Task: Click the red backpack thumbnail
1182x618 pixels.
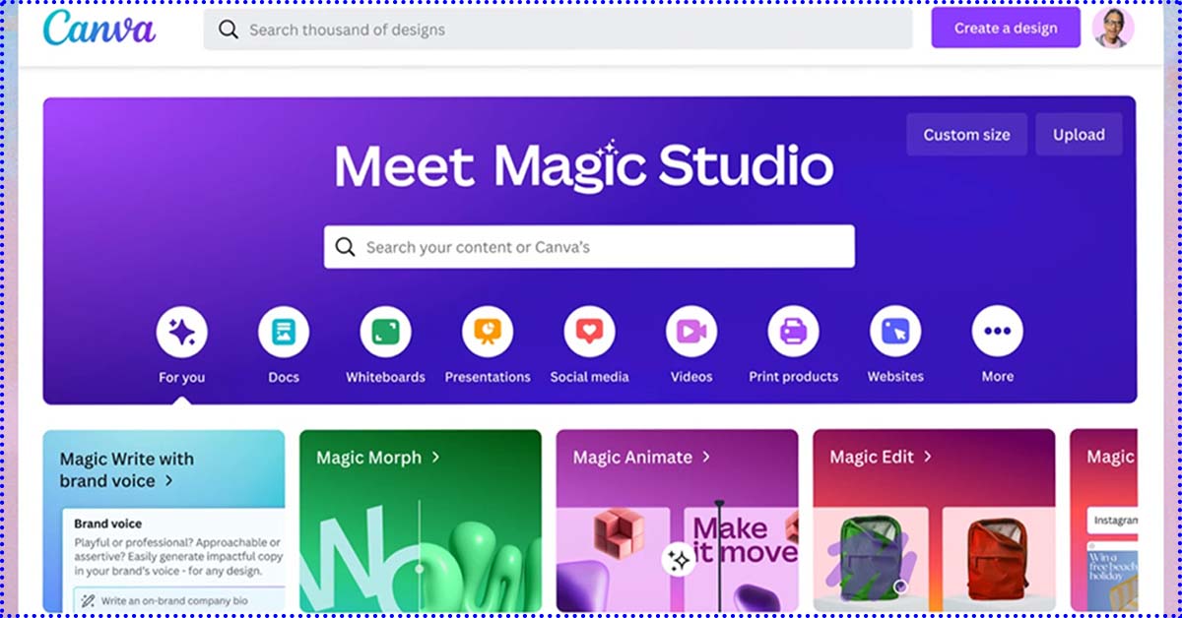Action: [999, 559]
